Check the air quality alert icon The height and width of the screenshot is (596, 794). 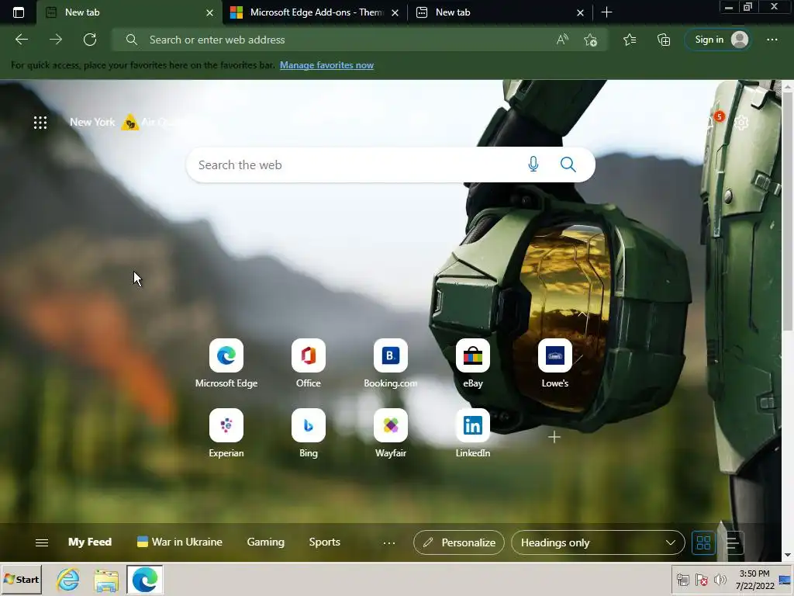[130, 122]
